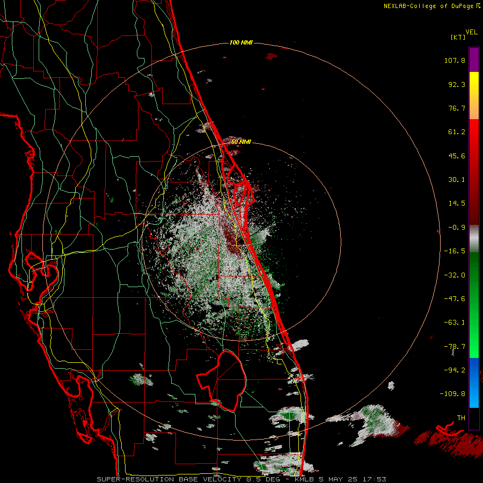This screenshot has width=483, height=483.
Task: Select the -78.7 velocity scale value
Action: click(x=455, y=347)
